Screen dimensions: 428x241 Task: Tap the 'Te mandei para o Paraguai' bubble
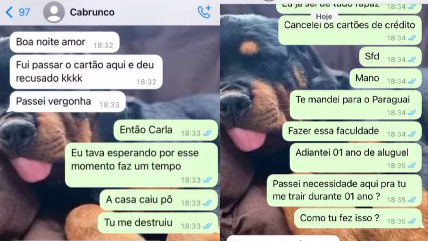pyautogui.click(x=355, y=105)
